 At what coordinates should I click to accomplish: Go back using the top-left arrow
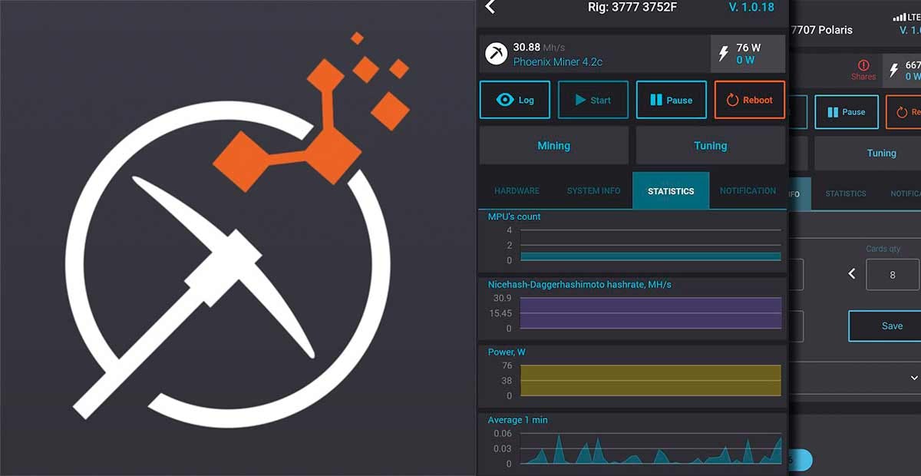[490, 8]
